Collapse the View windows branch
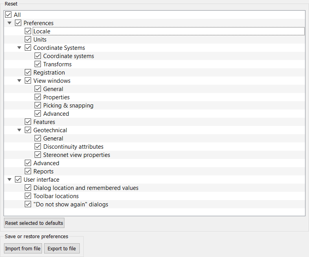Screen dimensions: 309x257 click(19, 81)
